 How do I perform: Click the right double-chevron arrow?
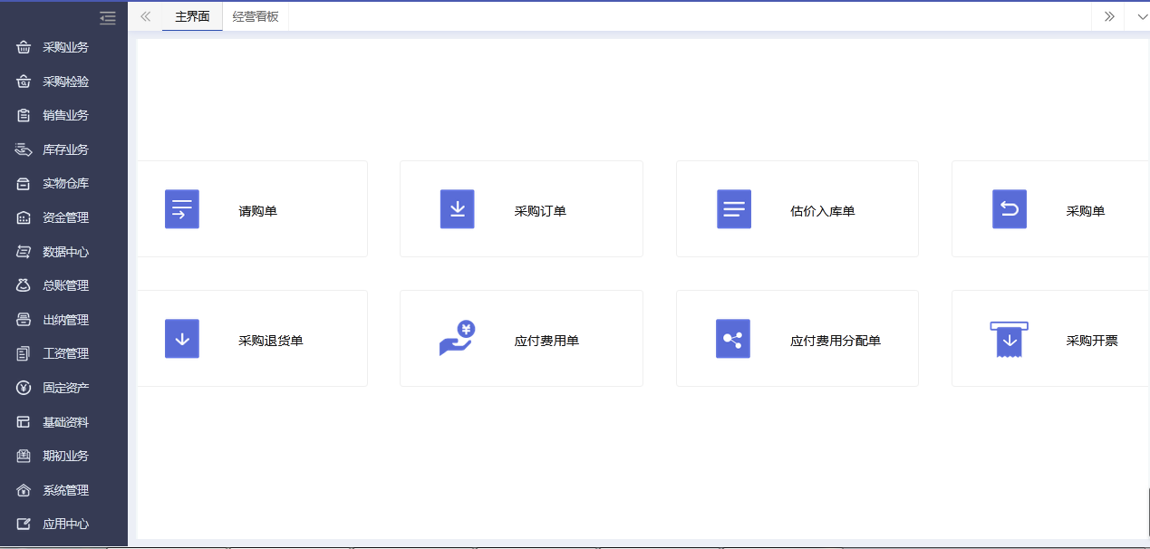[x=1109, y=16]
